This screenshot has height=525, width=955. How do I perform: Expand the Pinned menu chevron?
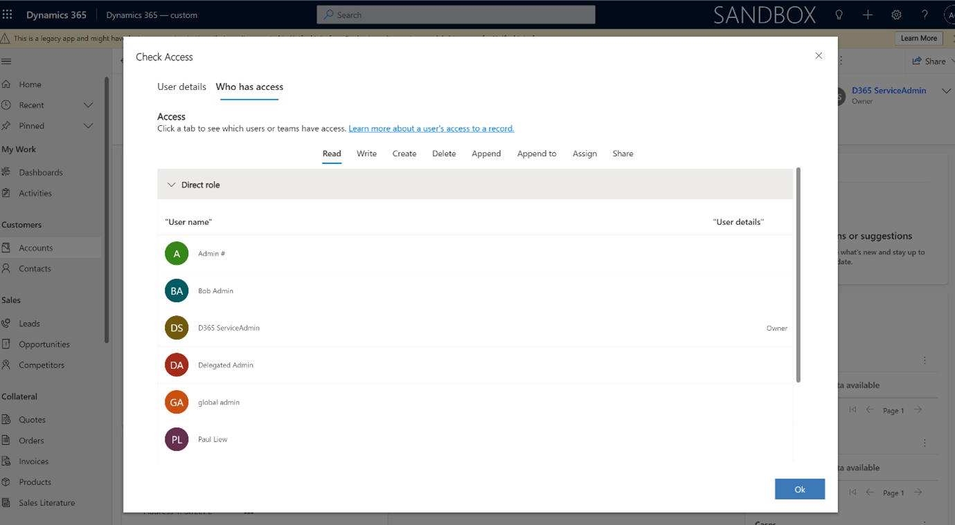pos(88,126)
